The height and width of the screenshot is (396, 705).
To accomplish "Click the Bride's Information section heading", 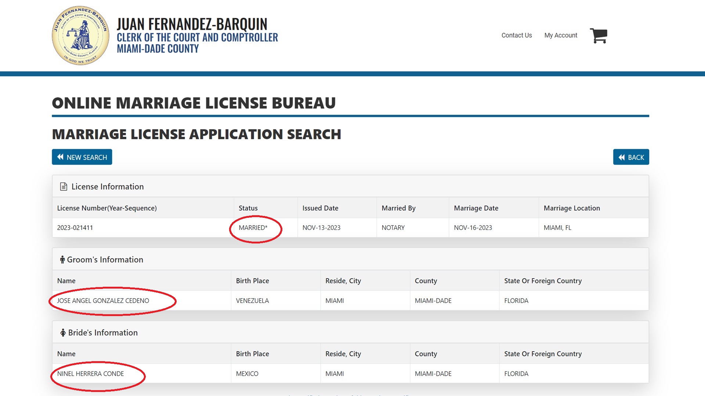I will (103, 333).
